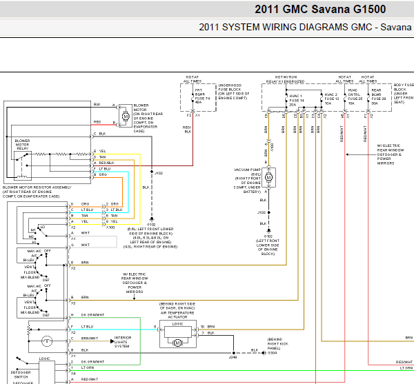The image size is (414, 384).
Task: Select the air temperature actuator motor symbol
Action: pos(177,343)
